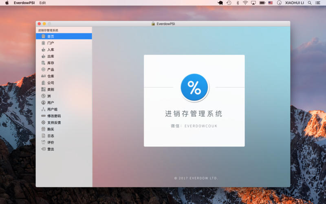
Task: Click 登出 to log out
Action: 50,149
